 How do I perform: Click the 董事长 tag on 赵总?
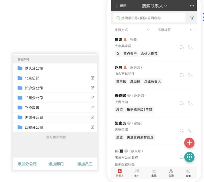click(121, 81)
